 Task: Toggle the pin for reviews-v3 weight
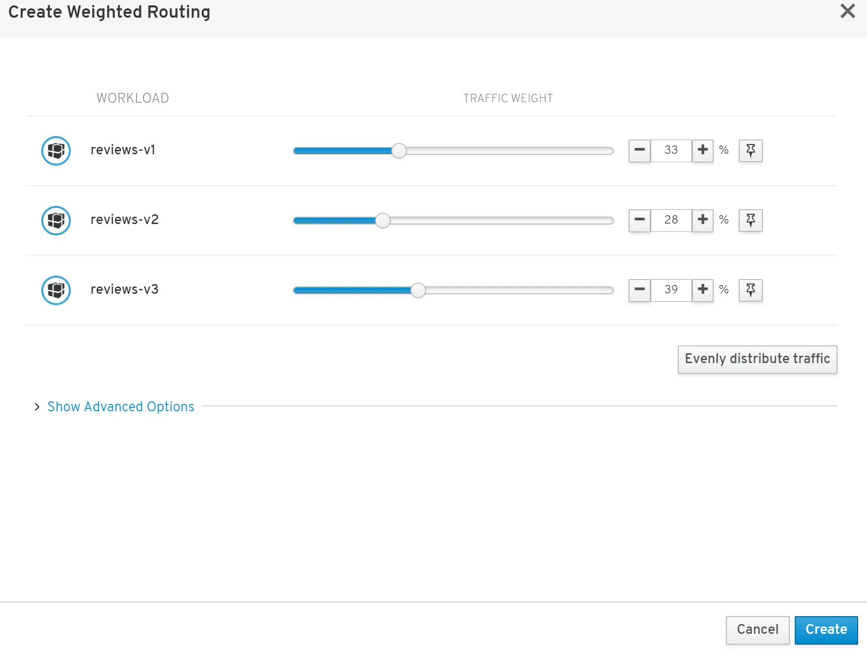click(751, 290)
